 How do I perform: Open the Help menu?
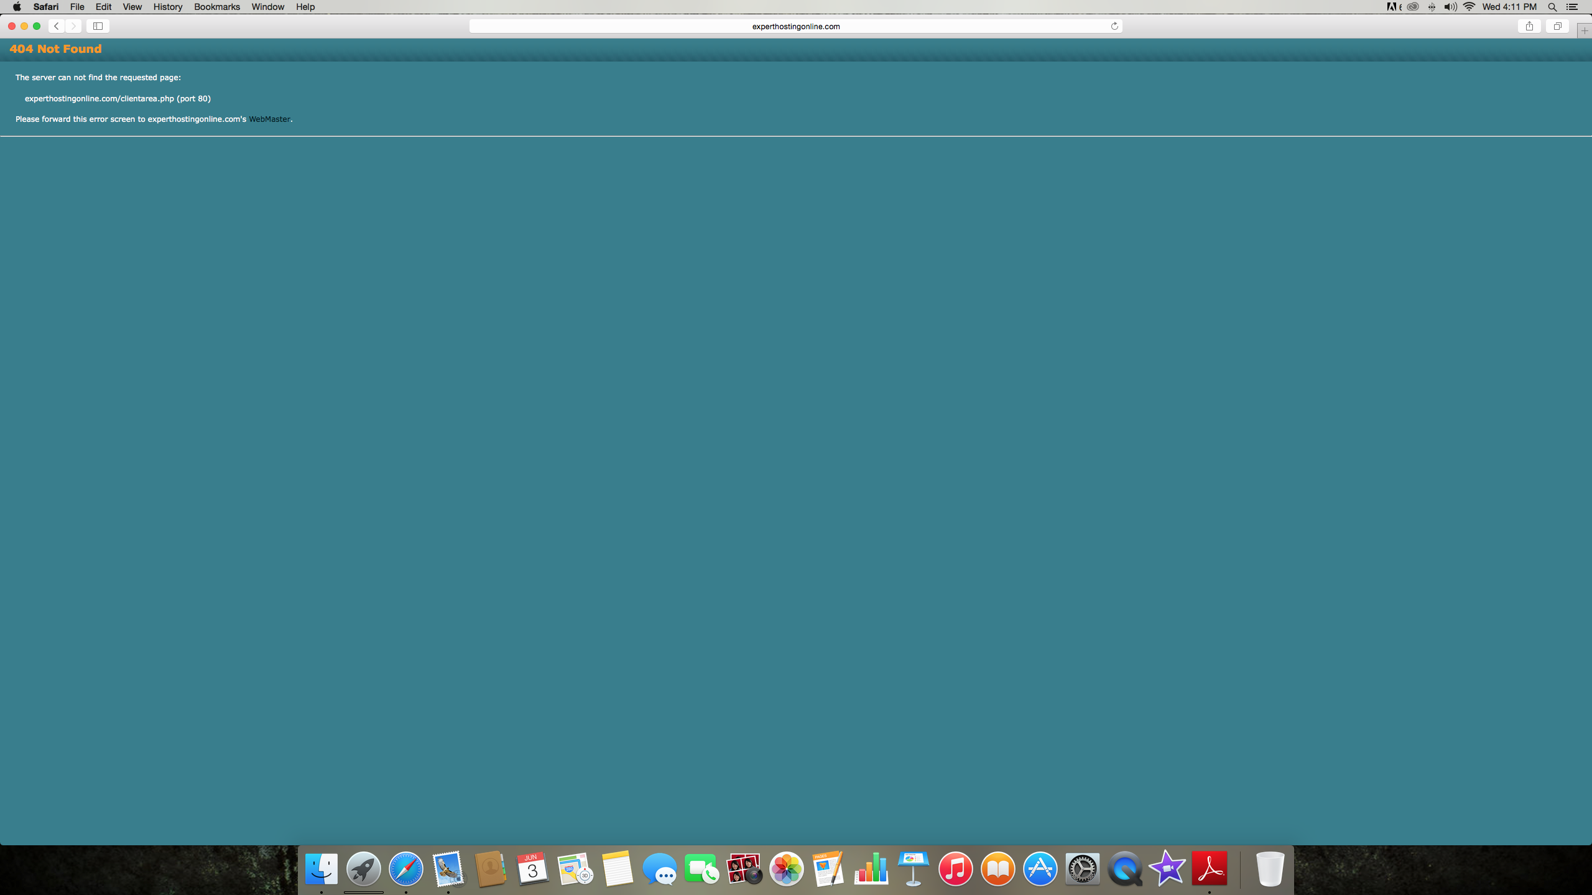[305, 7]
